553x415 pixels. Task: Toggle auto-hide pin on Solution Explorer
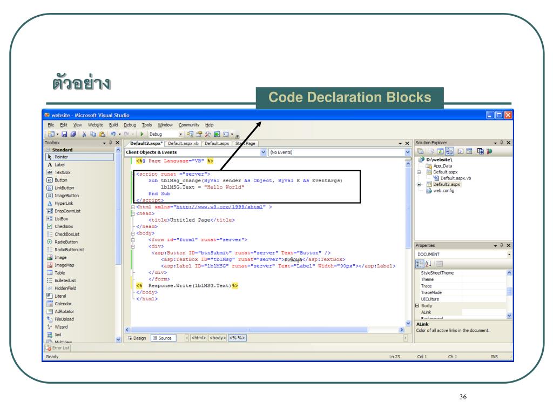[x=502, y=143]
